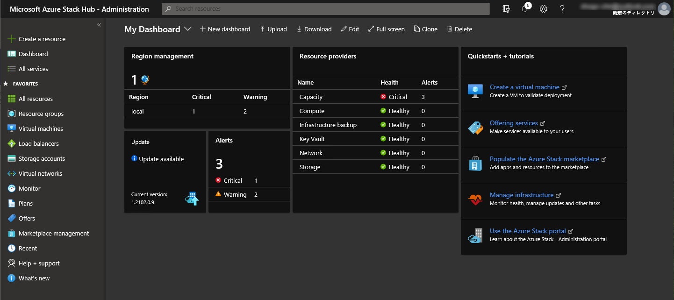Screen dimensions: 674x300
Task: Click Download in the dashboard toolbar
Action: pos(314,29)
